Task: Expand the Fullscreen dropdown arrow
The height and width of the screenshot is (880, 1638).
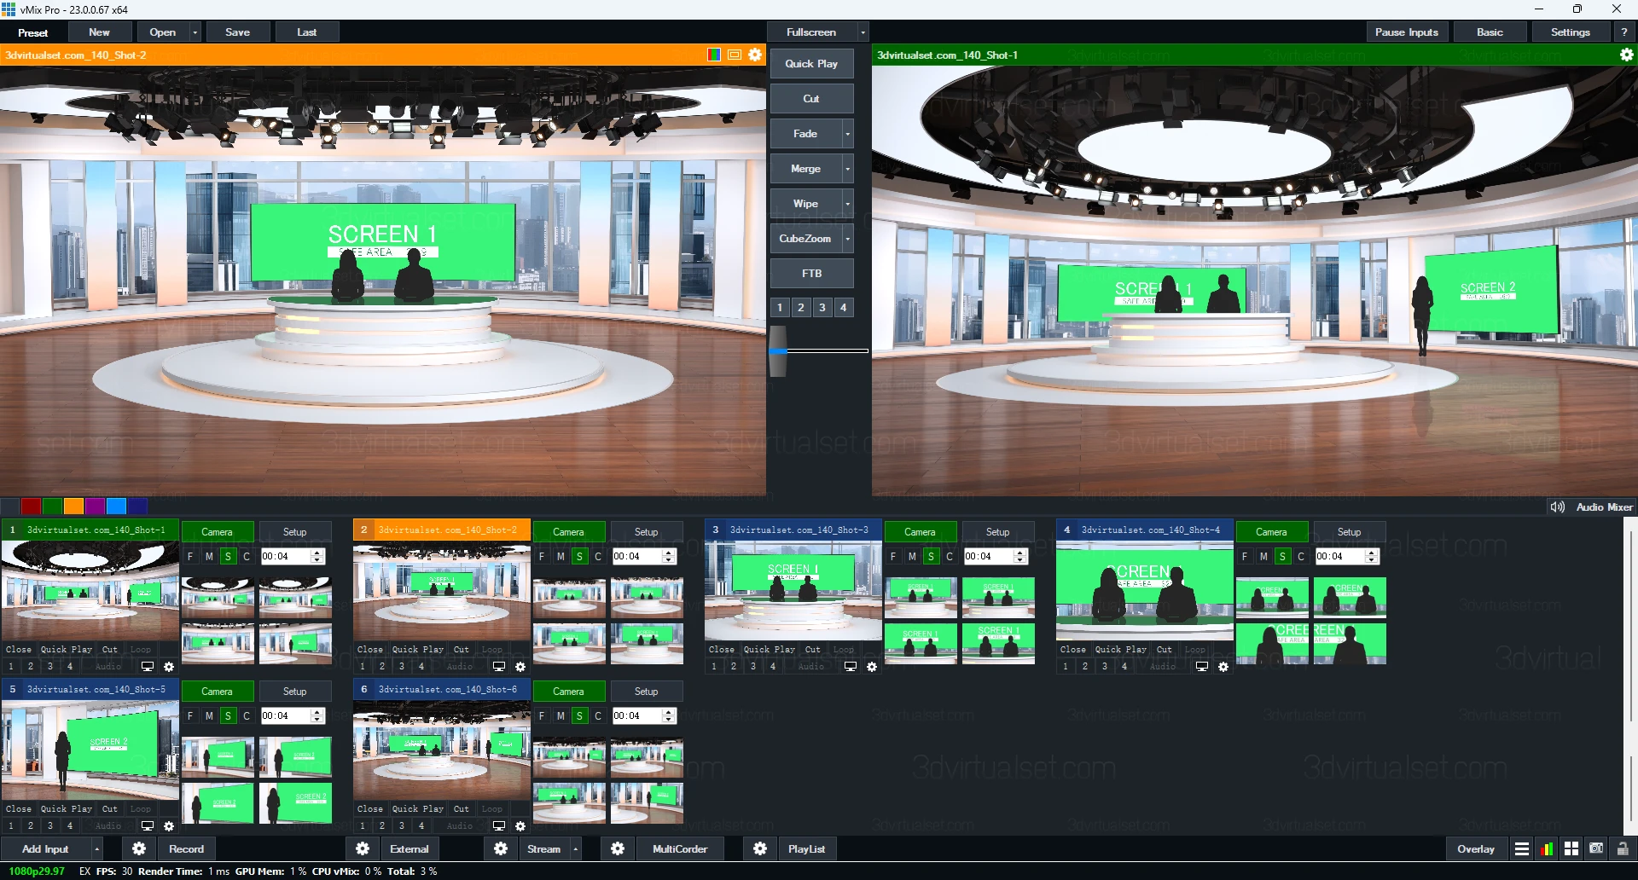Action: point(863,32)
